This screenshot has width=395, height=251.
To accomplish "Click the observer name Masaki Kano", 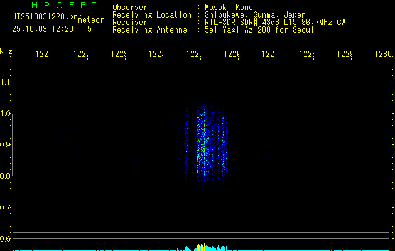I will click(229, 7).
